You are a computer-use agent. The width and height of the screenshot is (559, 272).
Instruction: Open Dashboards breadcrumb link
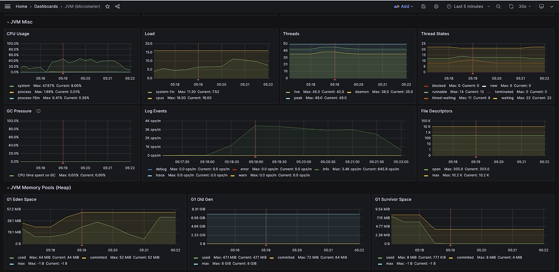(46, 7)
